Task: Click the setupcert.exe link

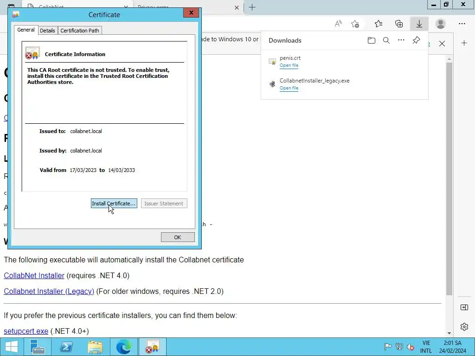Action: click(x=26, y=331)
